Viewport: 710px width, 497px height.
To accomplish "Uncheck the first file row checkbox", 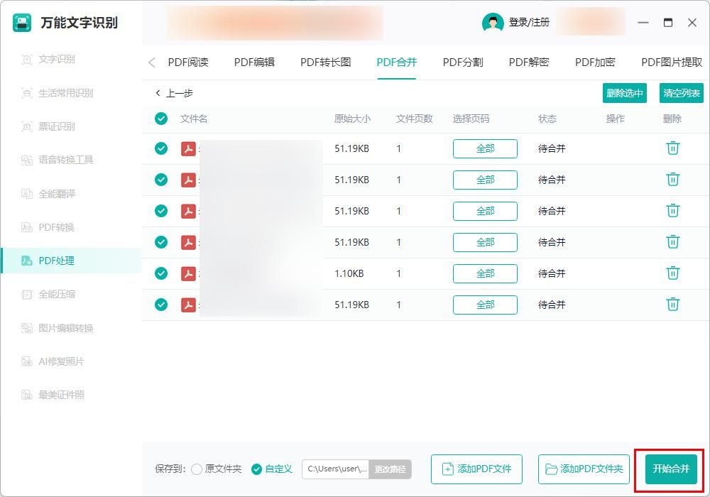I will coord(161,148).
